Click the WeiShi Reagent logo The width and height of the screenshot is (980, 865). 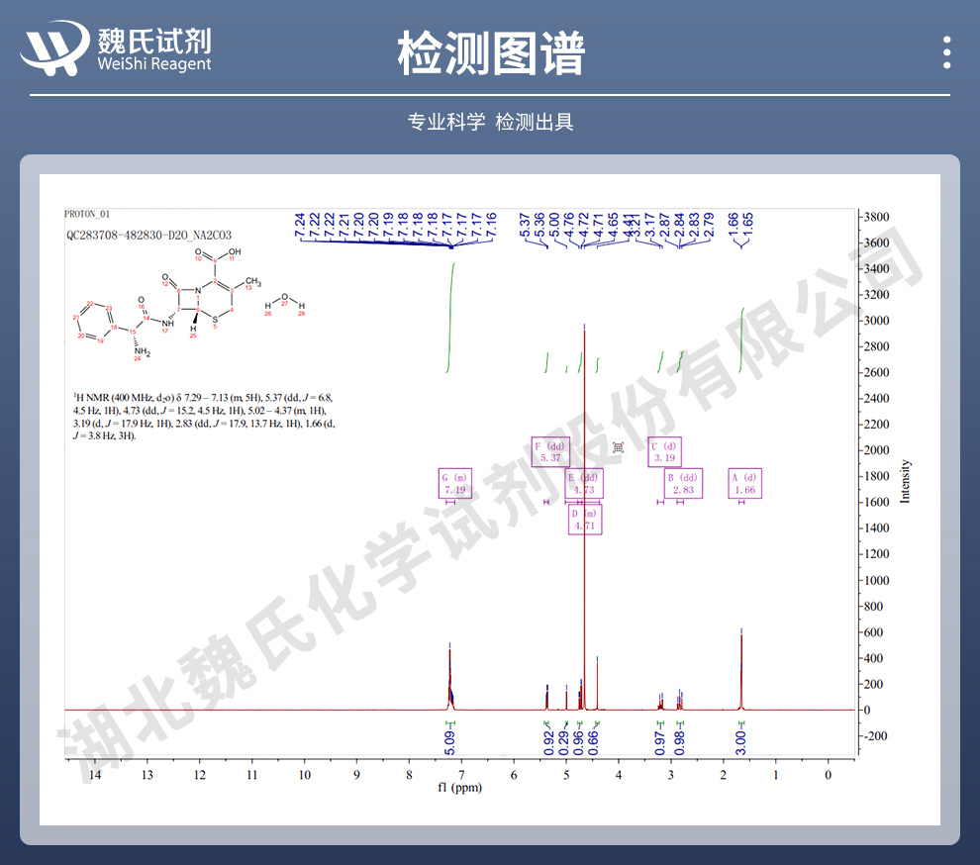(x=117, y=49)
